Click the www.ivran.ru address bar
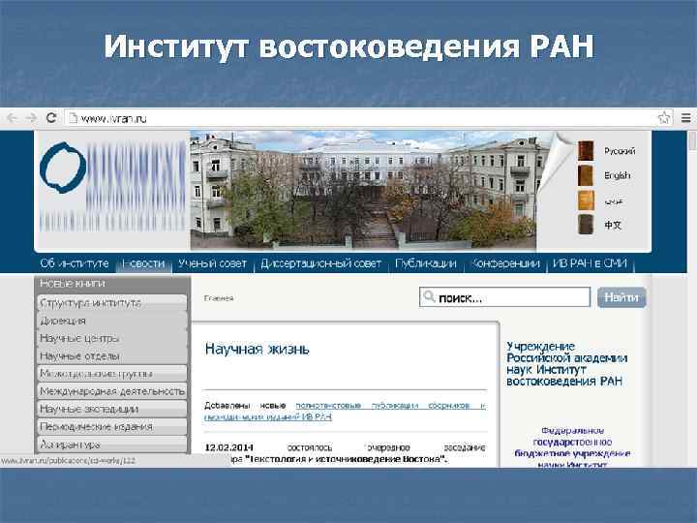The width and height of the screenshot is (697, 523). point(369,118)
